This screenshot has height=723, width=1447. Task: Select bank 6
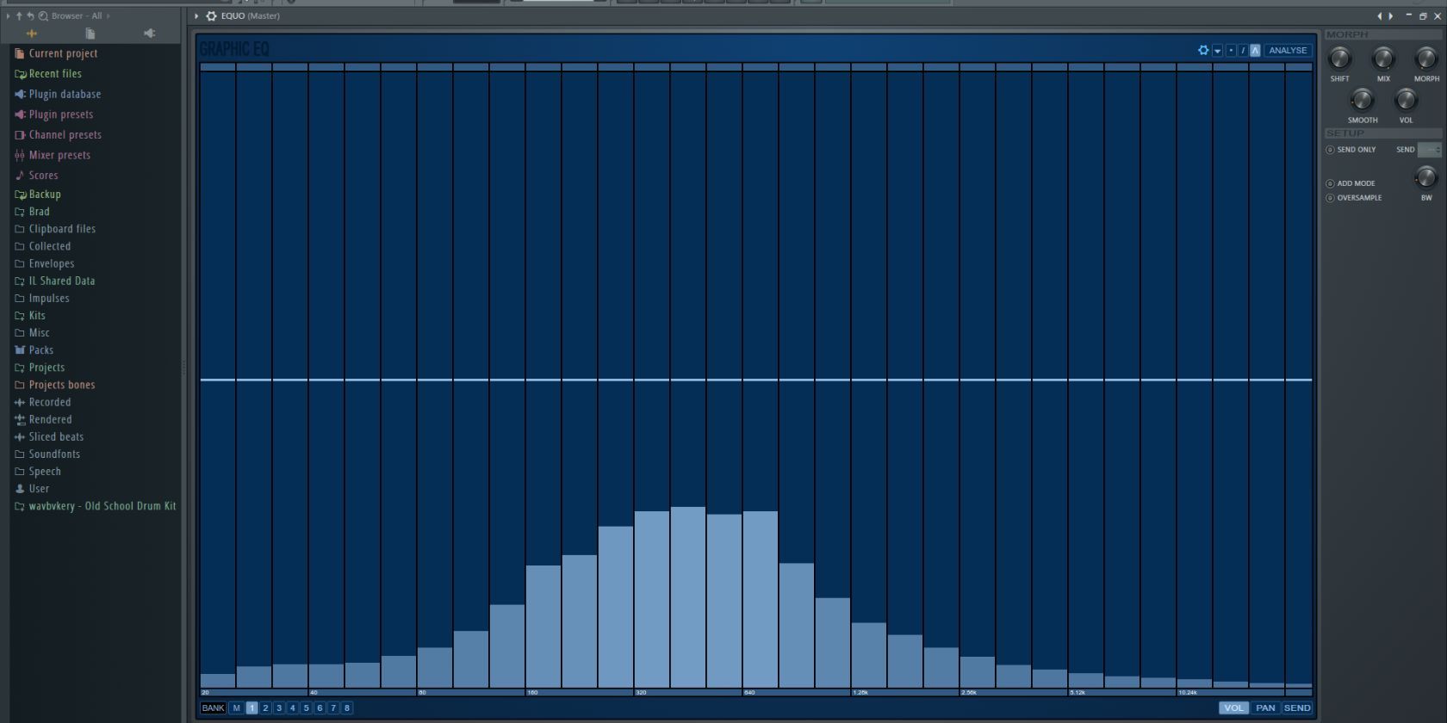click(320, 708)
